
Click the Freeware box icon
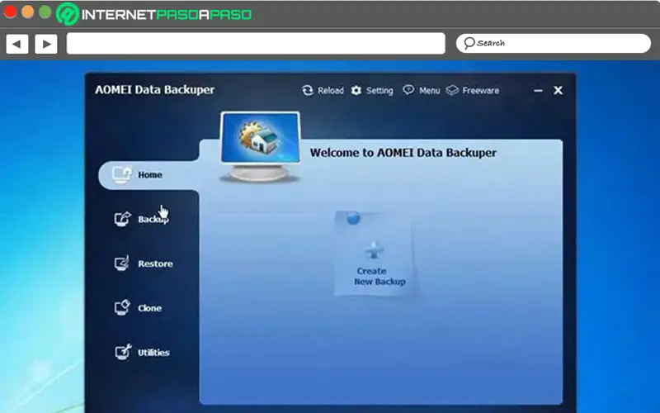click(x=452, y=90)
